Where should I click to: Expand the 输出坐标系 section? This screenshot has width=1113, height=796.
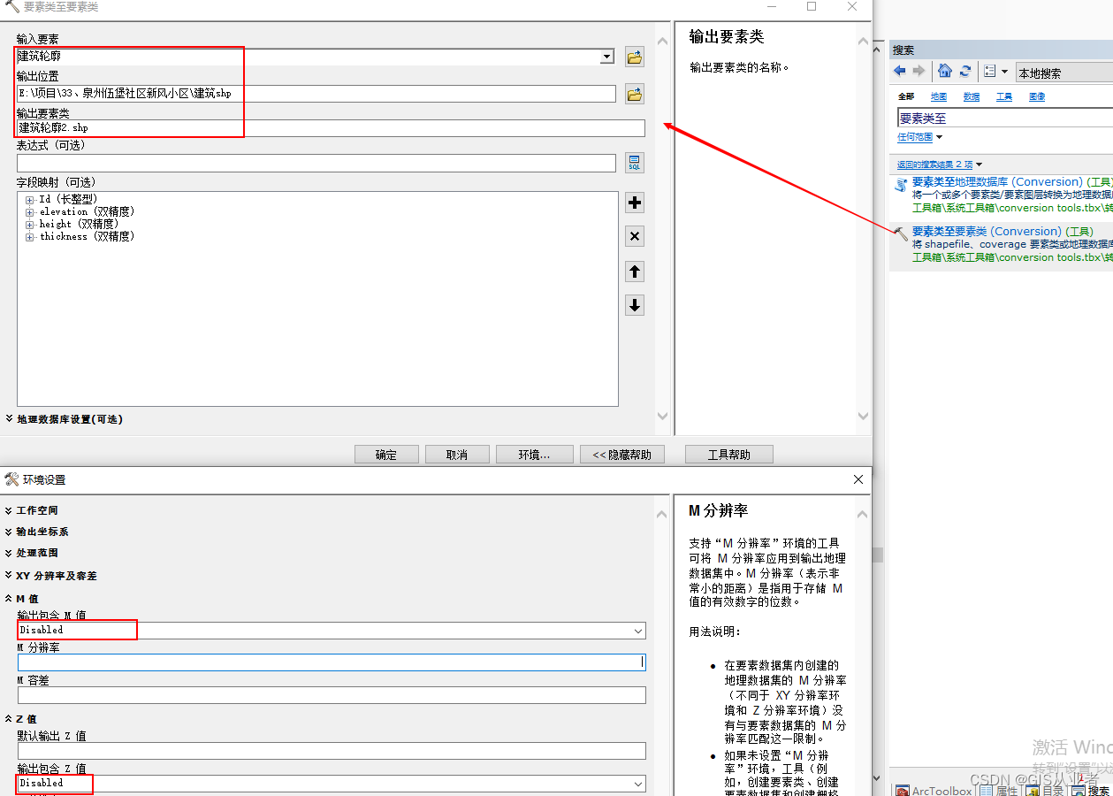[37, 532]
